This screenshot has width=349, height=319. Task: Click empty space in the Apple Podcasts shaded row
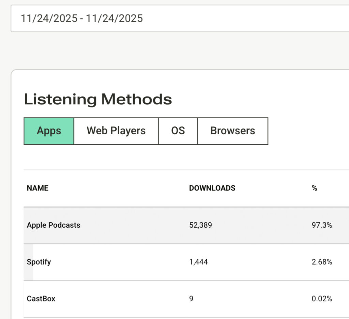(x=136, y=225)
